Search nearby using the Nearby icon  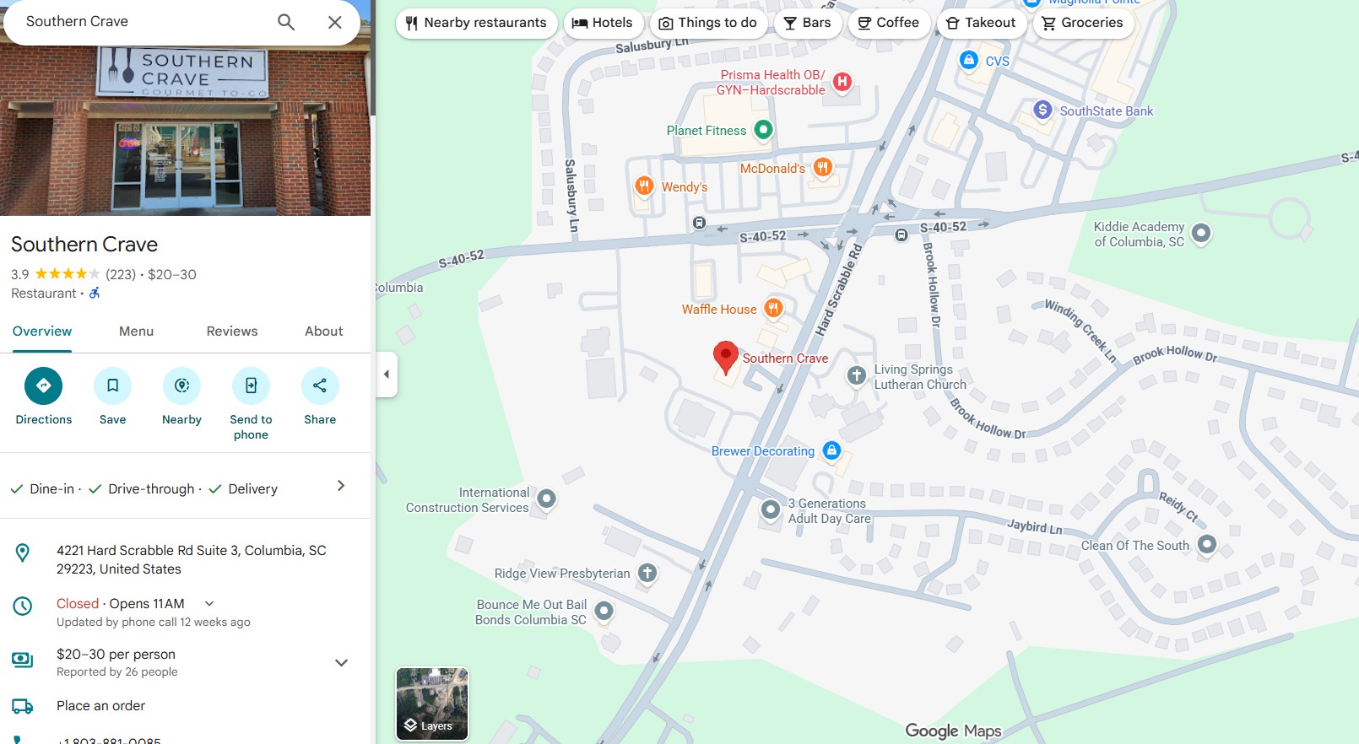coord(181,385)
